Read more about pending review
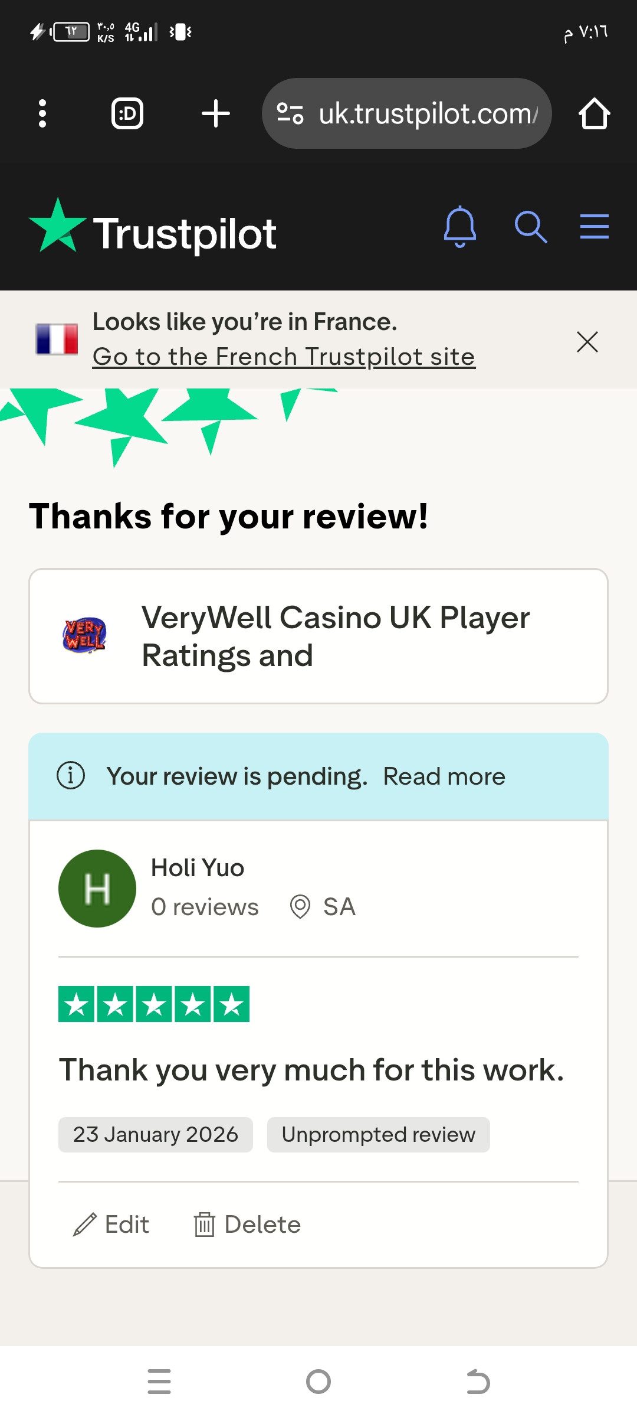 point(444,776)
